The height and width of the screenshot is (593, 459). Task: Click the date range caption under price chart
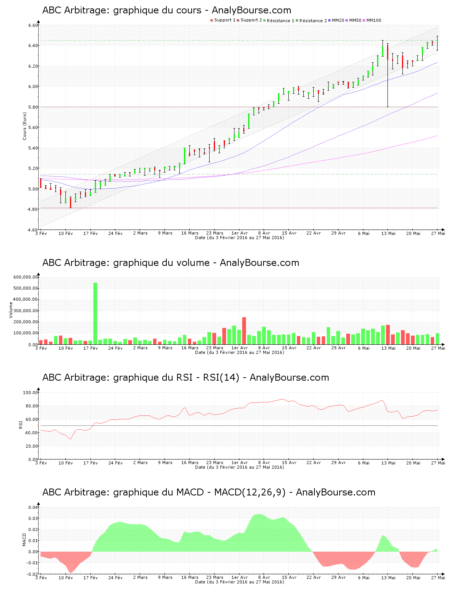(x=239, y=238)
